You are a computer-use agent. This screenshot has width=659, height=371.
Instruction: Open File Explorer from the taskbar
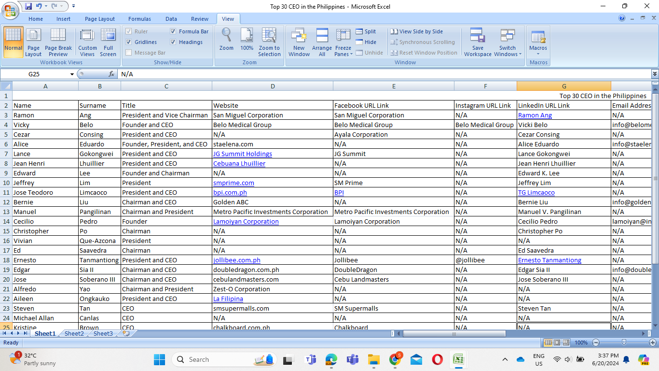pos(374,359)
